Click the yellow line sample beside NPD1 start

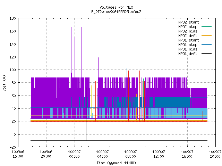point(206,40)
